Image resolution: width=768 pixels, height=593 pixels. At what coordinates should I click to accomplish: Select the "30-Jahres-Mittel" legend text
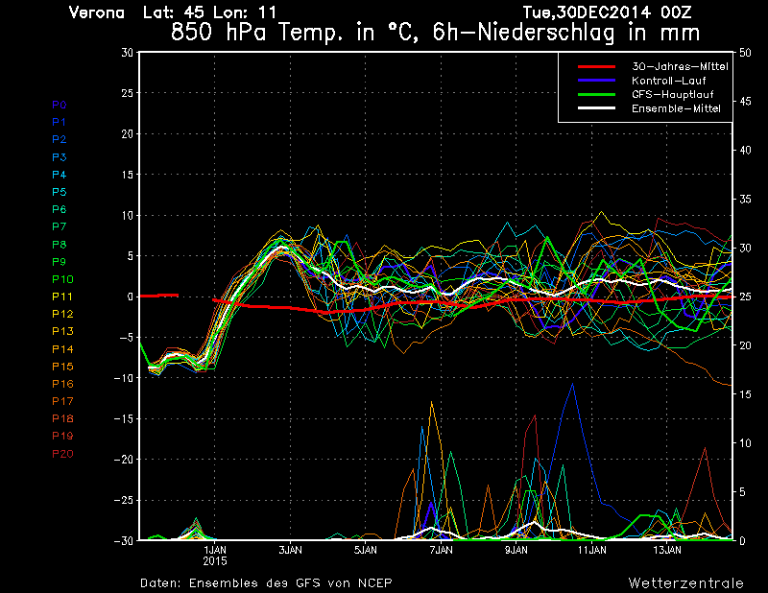tap(680, 66)
